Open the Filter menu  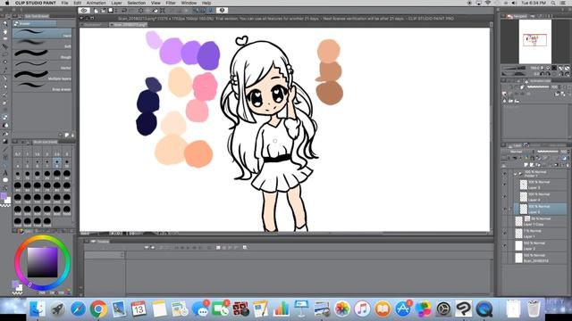click(x=171, y=3)
